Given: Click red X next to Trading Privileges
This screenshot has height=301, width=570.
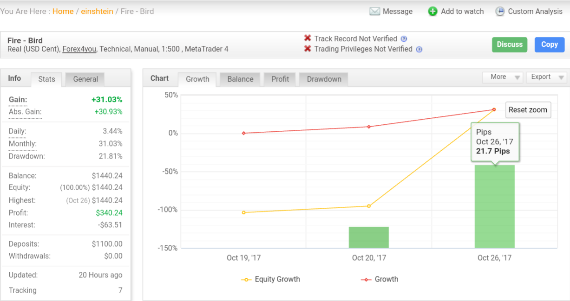Looking at the screenshot, I should [x=307, y=49].
